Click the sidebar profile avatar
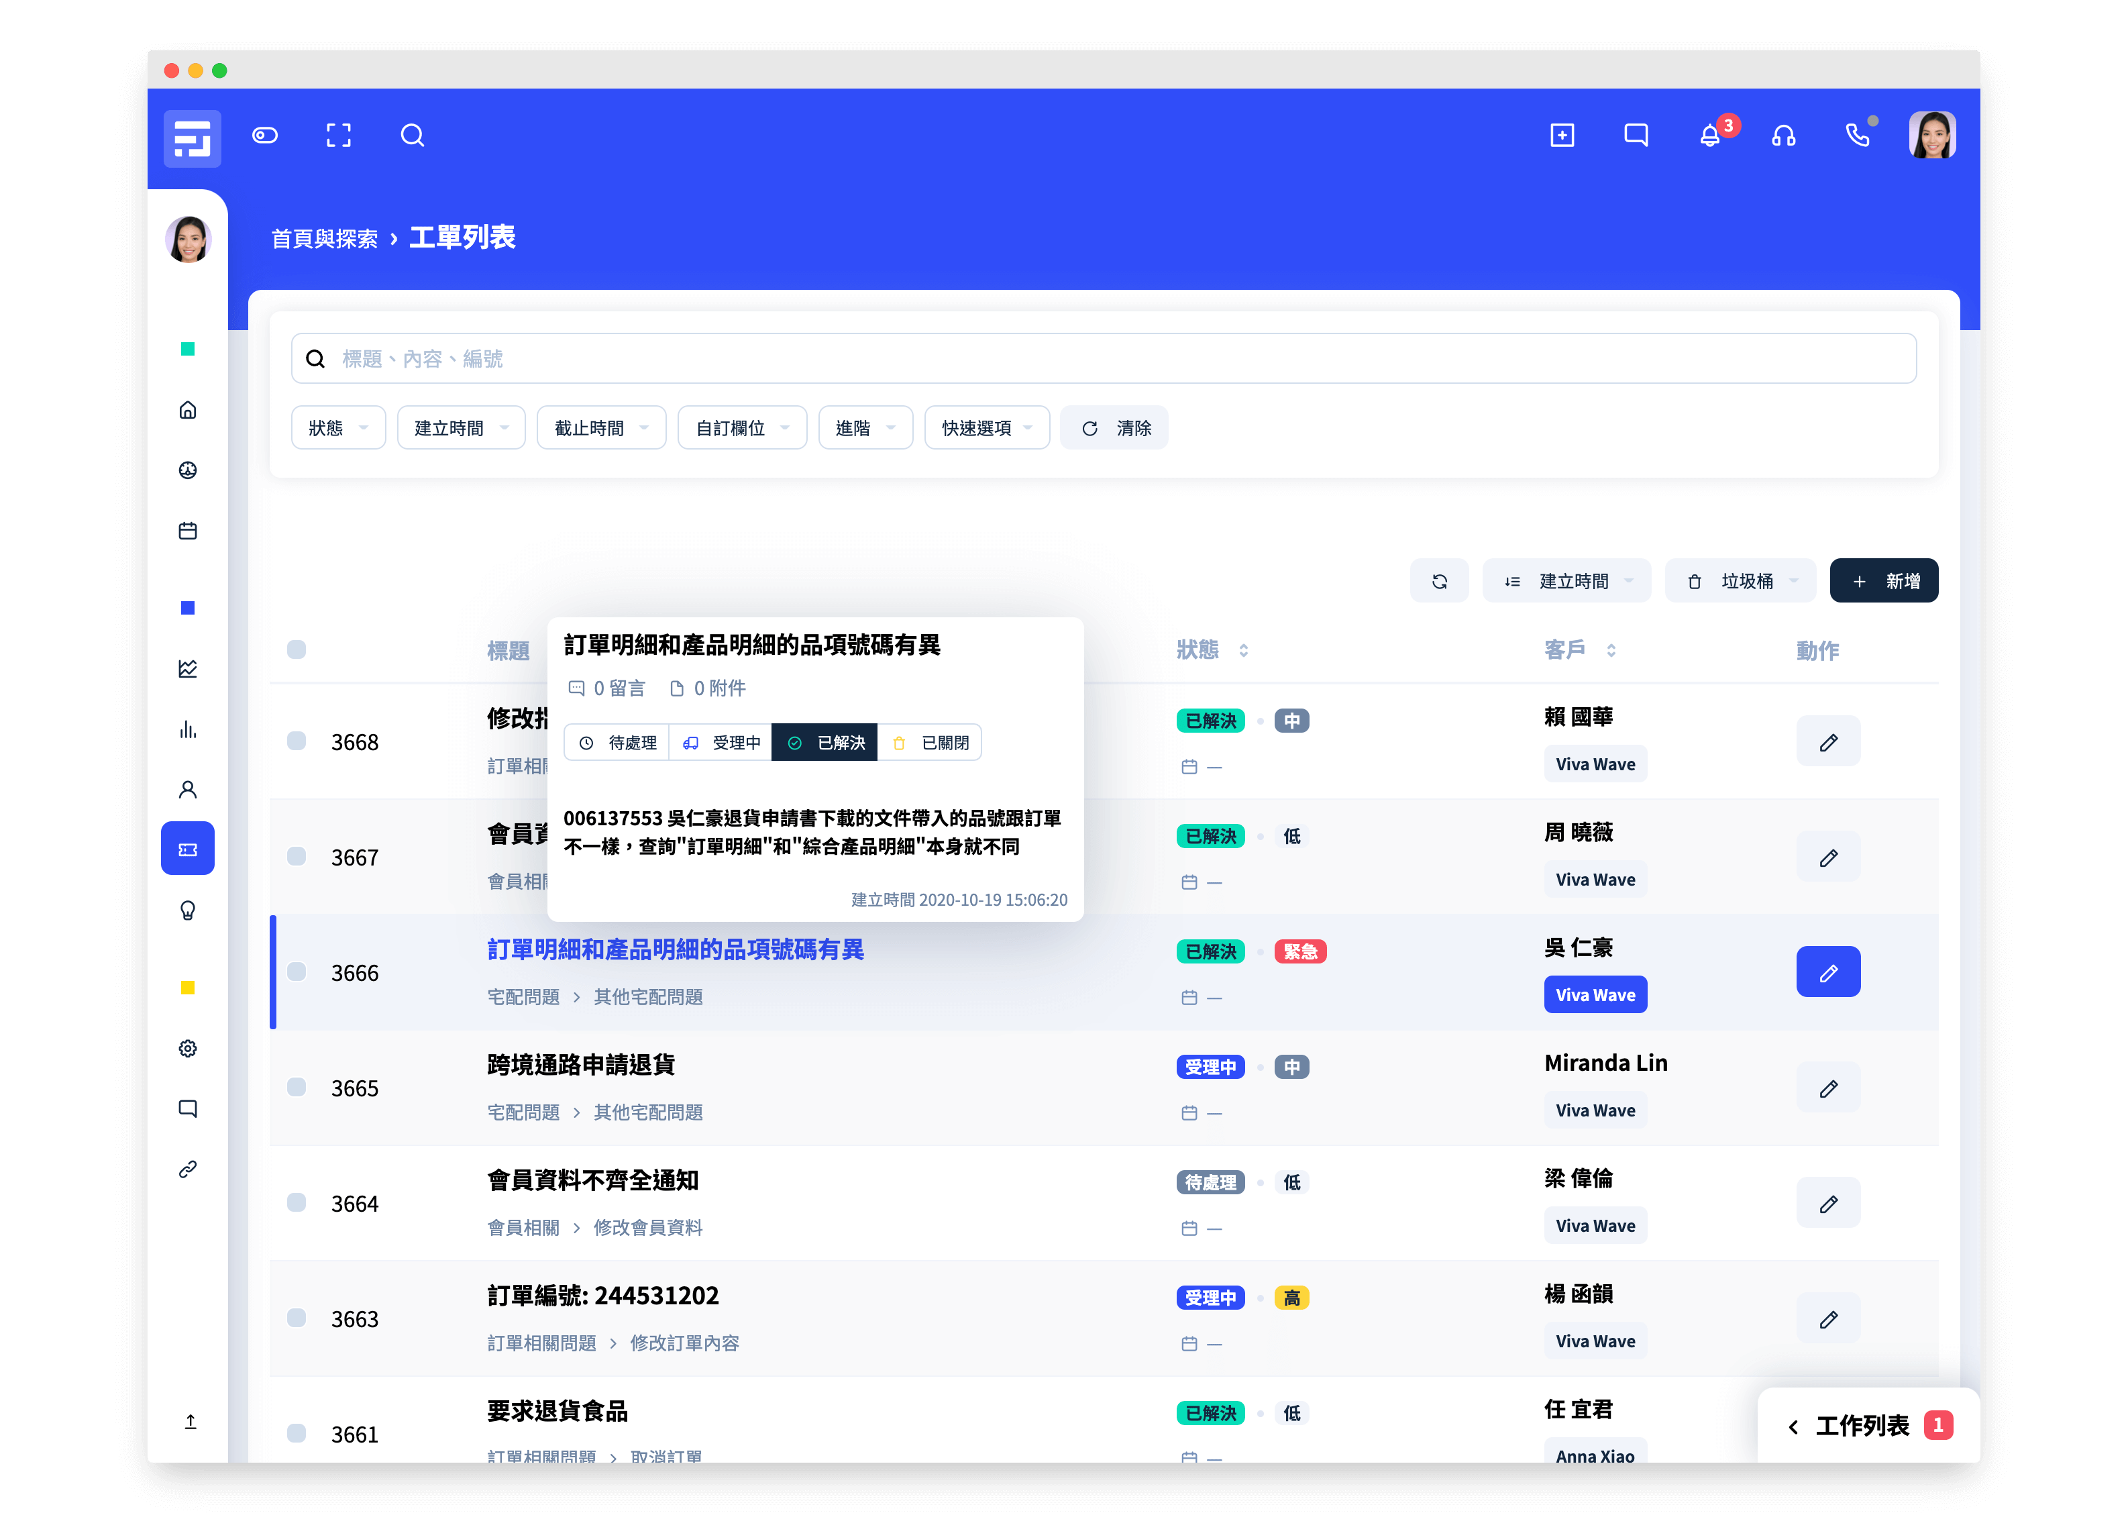The image size is (2128, 1513). (x=188, y=240)
